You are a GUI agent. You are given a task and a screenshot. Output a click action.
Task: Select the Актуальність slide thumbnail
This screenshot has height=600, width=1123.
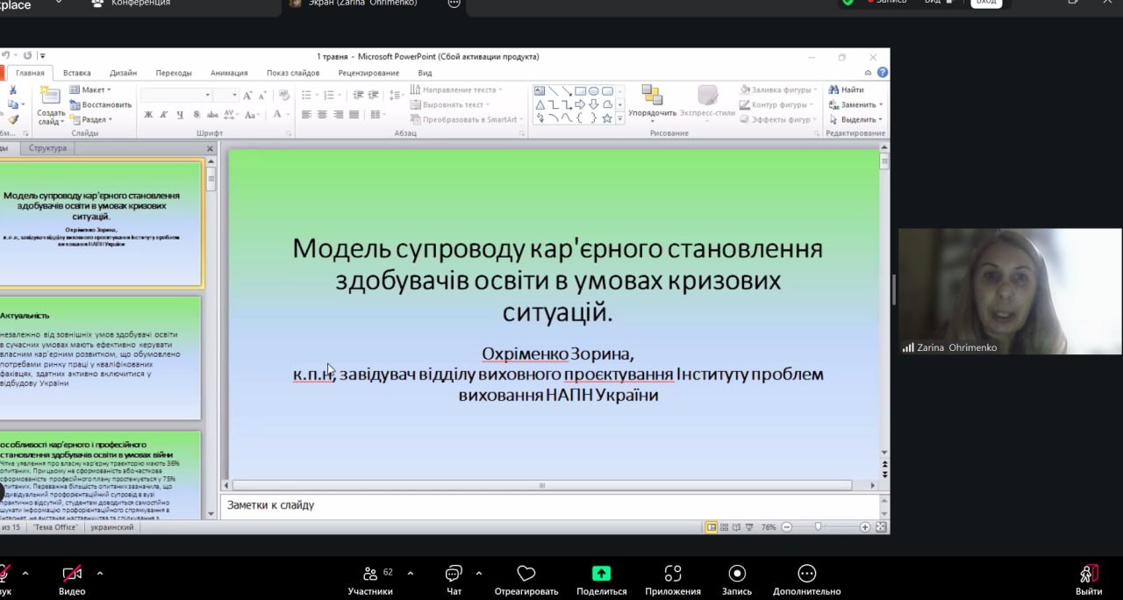point(99,358)
